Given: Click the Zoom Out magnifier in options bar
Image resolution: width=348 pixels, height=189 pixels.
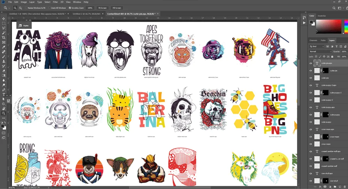Looking at the screenshot, I should pos(20,8).
